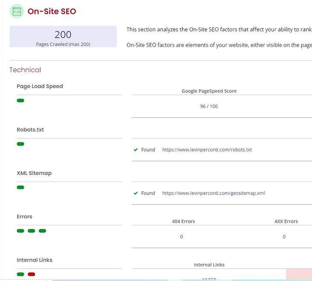Select the first green pill under Errors
The height and width of the screenshot is (281, 312).
coord(21,231)
